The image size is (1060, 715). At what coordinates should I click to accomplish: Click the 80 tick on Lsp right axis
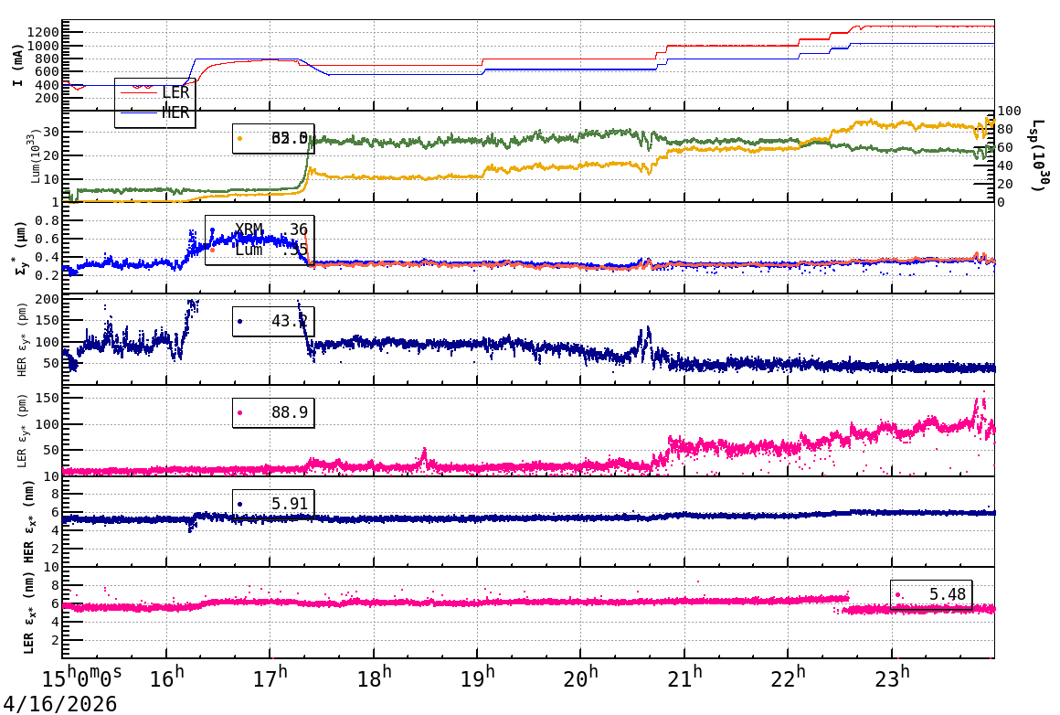click(x=1004, y=129)
